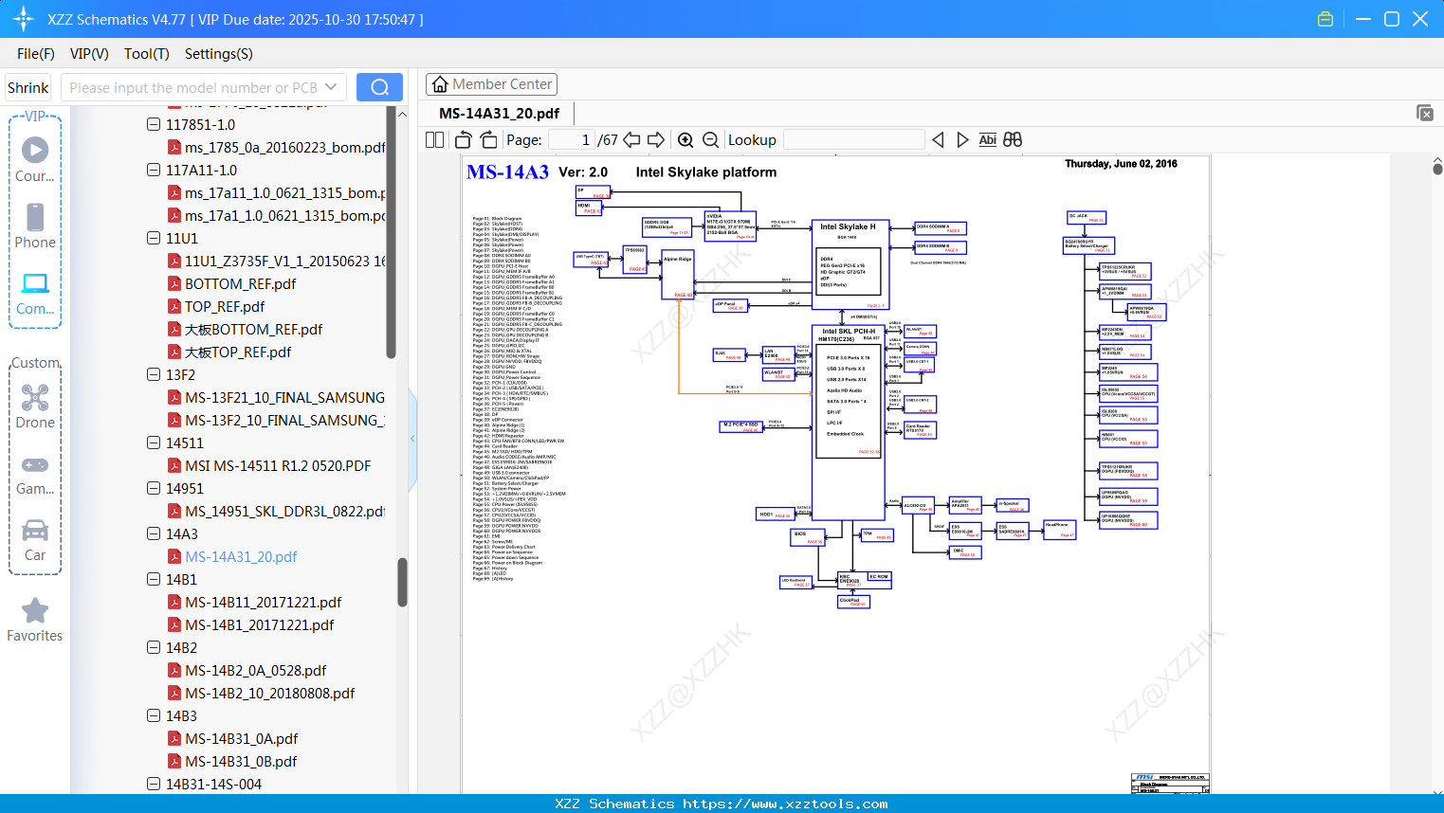This screenshot has width=1444, height=813.
Task: Click the blue search button
Action: [x=379, y=87]
